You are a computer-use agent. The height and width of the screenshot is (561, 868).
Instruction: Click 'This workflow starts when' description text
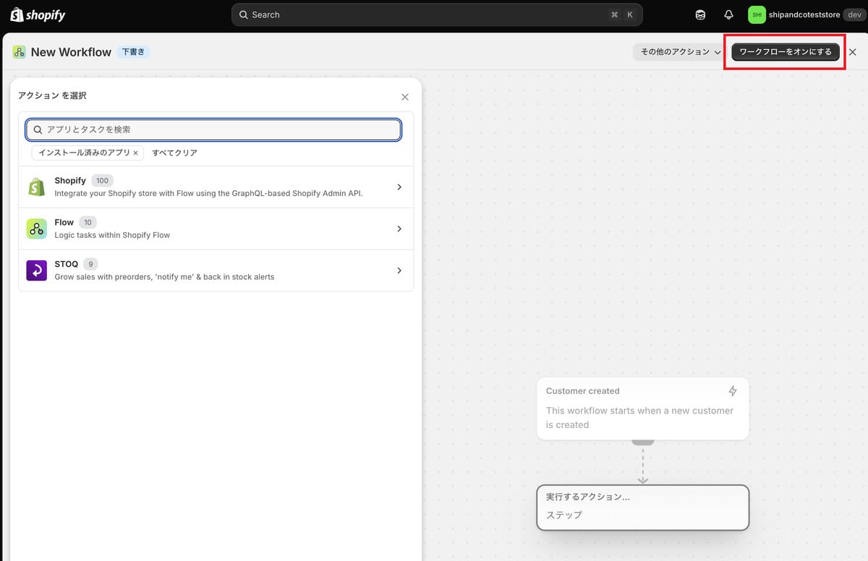[639, 418]
